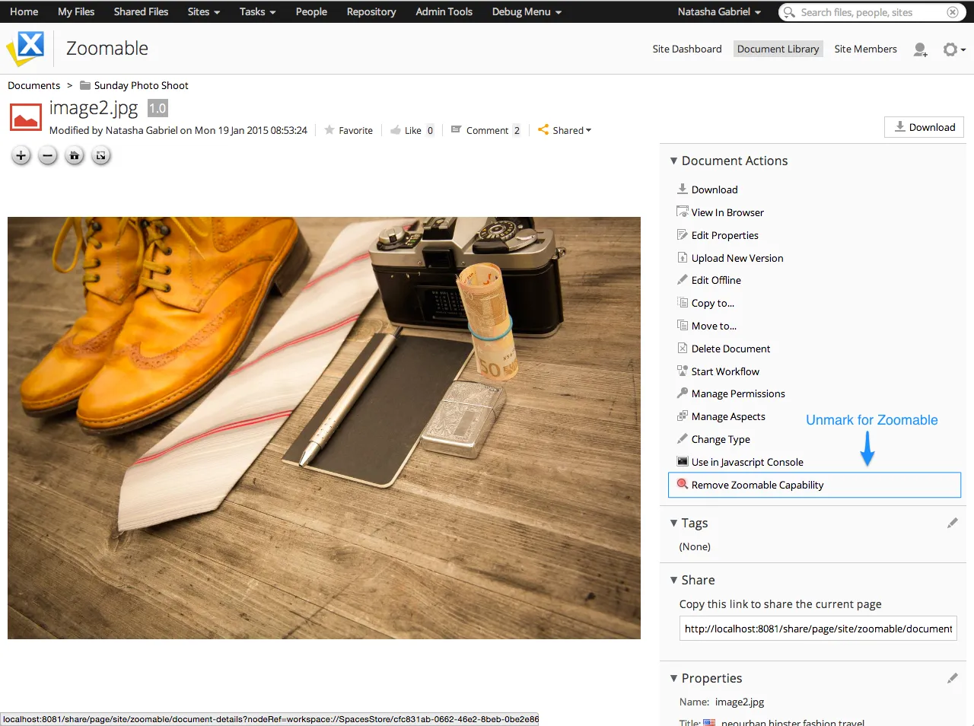Click the Download button at top right

point(924,127)
